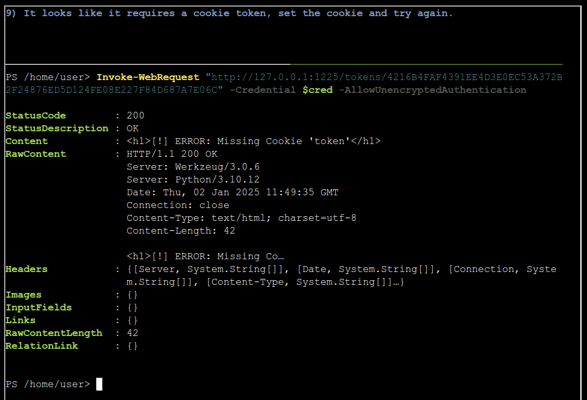
Task: Click the -Credential parameter text
Action: point(263,90)
